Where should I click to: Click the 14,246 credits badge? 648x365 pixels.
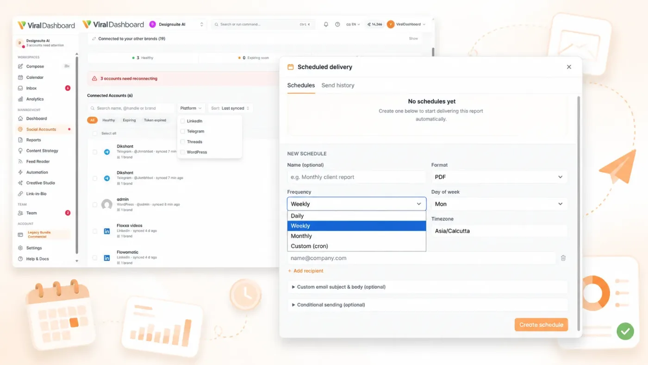click(374, 24)
